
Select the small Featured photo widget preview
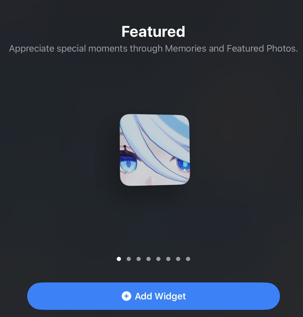(155, 150)
